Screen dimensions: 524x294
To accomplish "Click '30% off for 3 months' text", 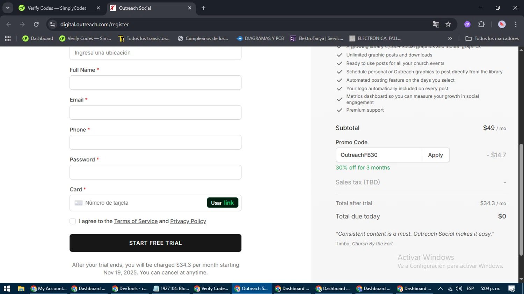I will pyautogui.click(x=363, y=167).
